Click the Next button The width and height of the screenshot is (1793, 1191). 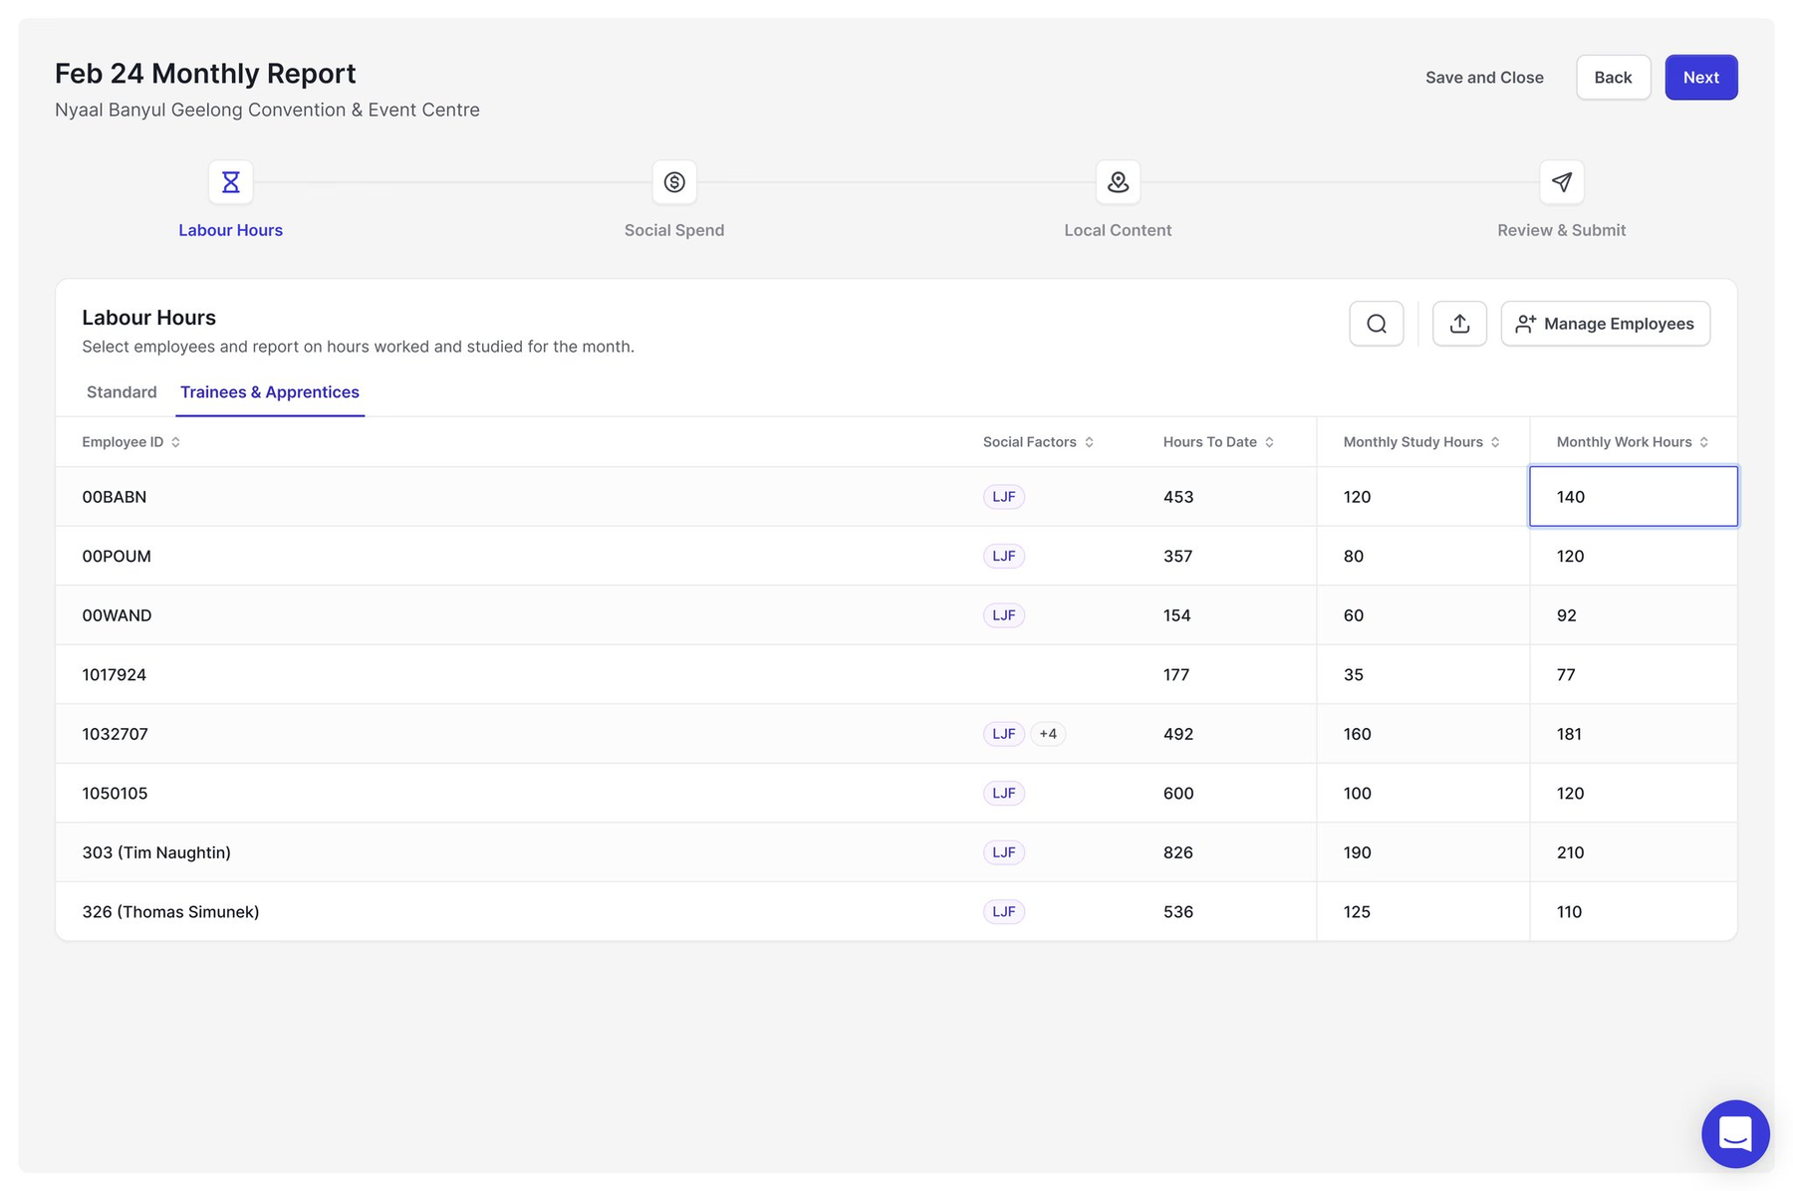pos(1701,78)
